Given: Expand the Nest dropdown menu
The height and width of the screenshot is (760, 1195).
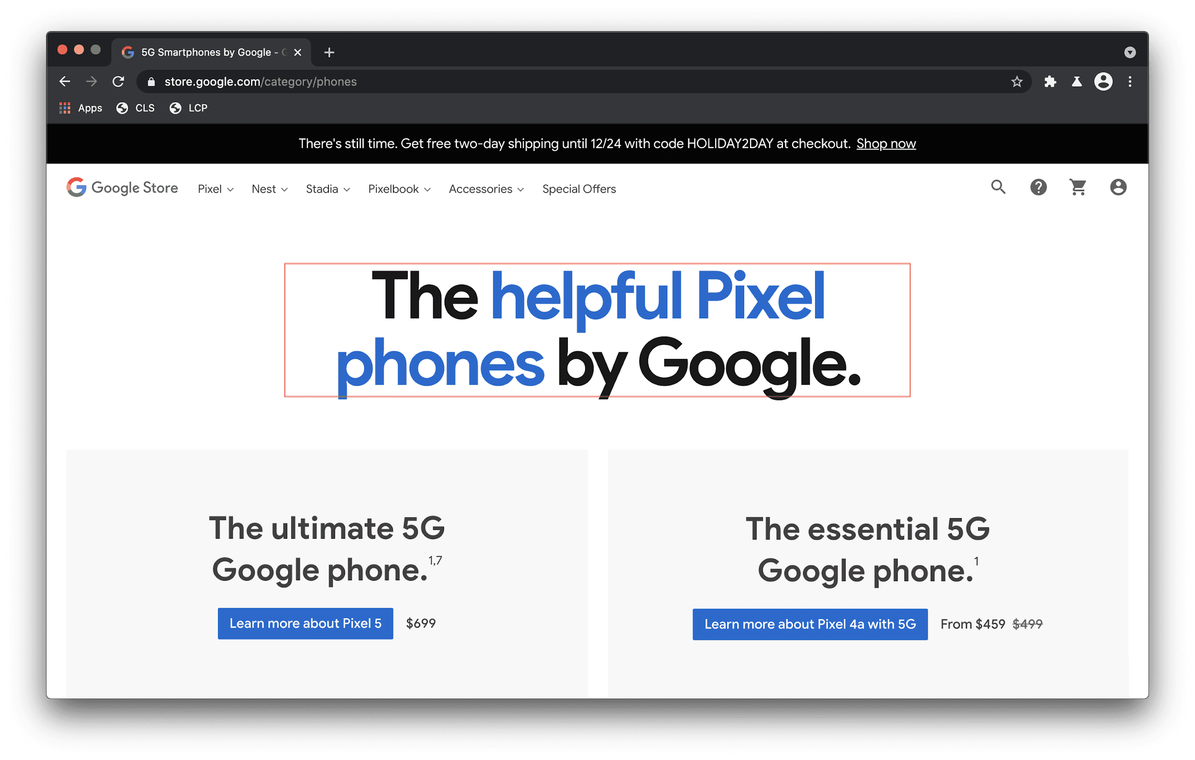Looking at the screenshot, I should (x=268, y=189).
